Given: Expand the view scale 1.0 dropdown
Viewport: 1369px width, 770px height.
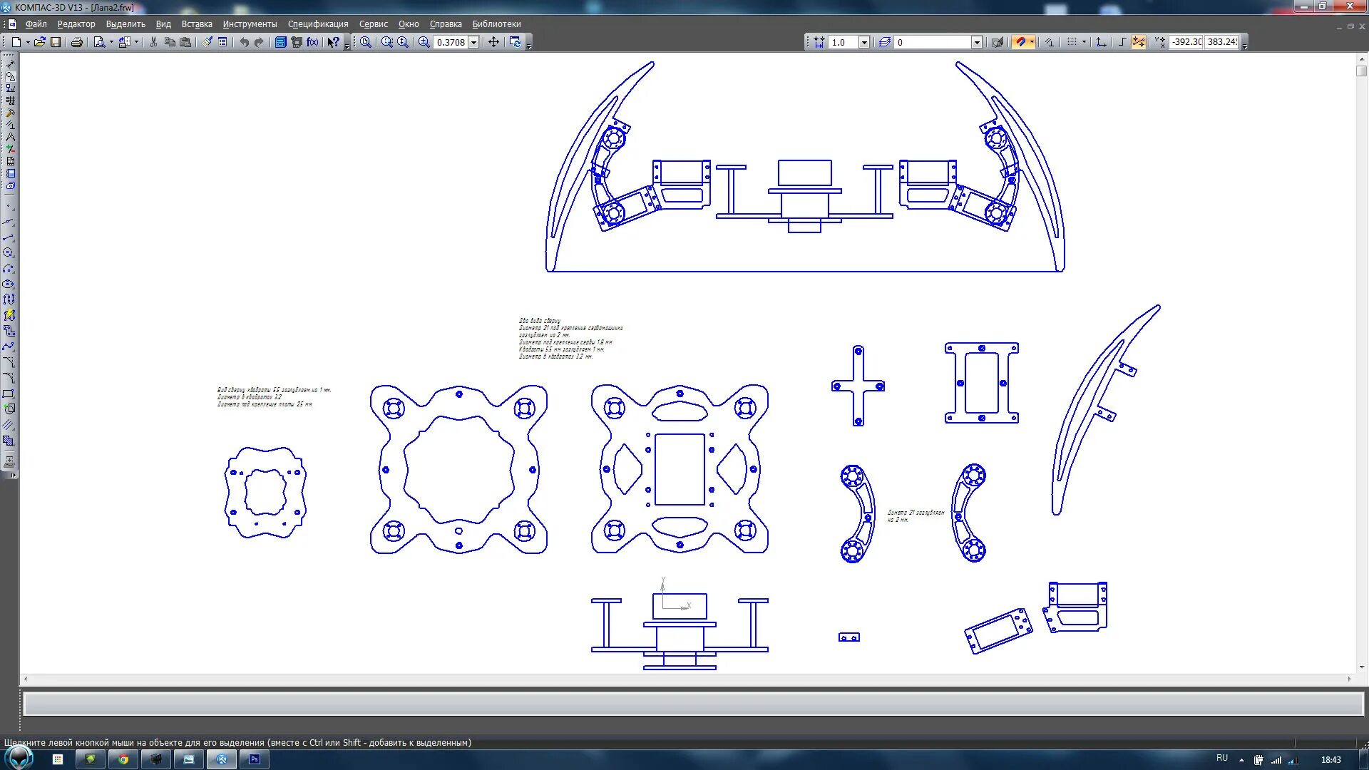Looking at the screenshot, I should [x=864, y=42].
